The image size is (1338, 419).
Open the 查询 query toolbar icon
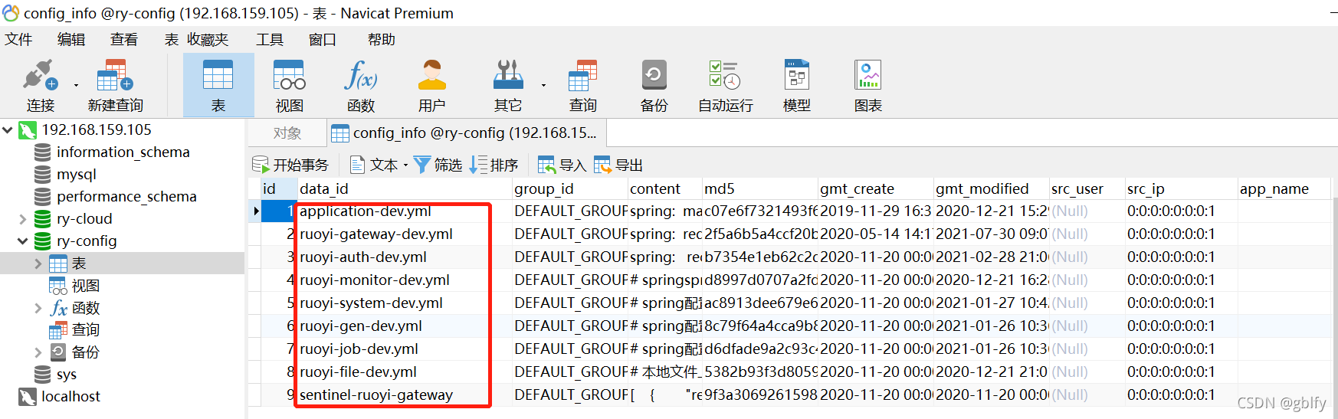(582, 85)
